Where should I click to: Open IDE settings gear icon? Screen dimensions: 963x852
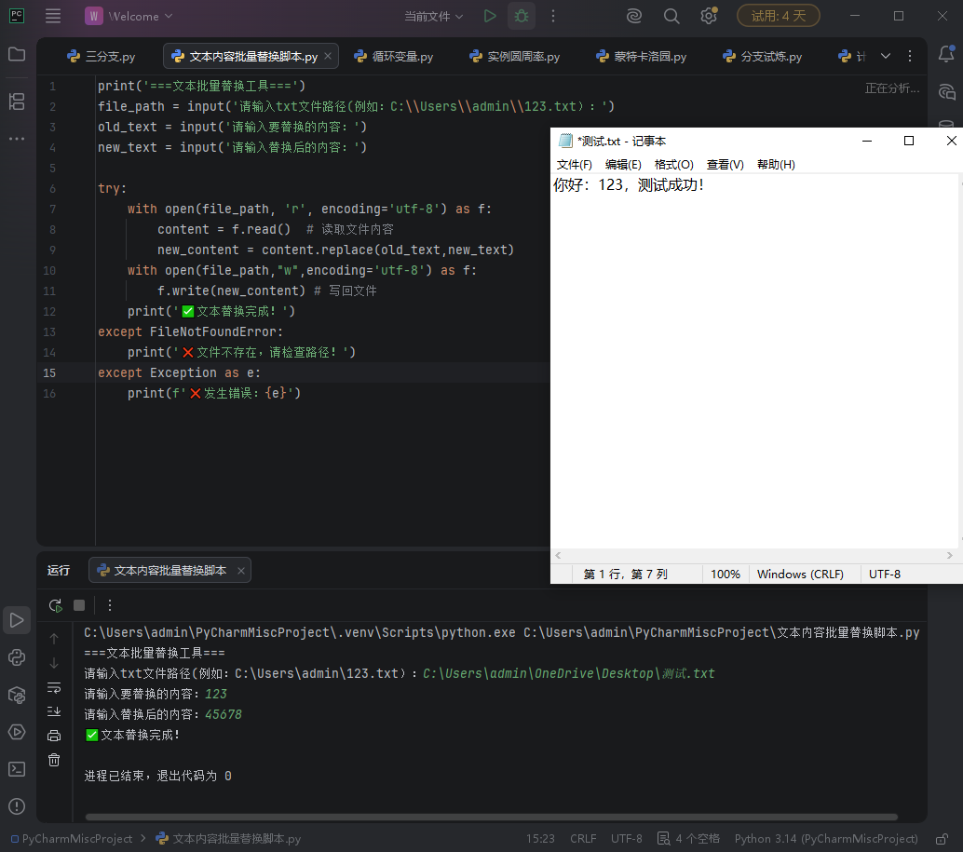coord(709,16)
